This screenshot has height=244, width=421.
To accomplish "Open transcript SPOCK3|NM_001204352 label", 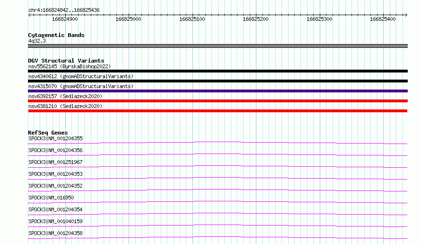I will click(x=55, y=186).
